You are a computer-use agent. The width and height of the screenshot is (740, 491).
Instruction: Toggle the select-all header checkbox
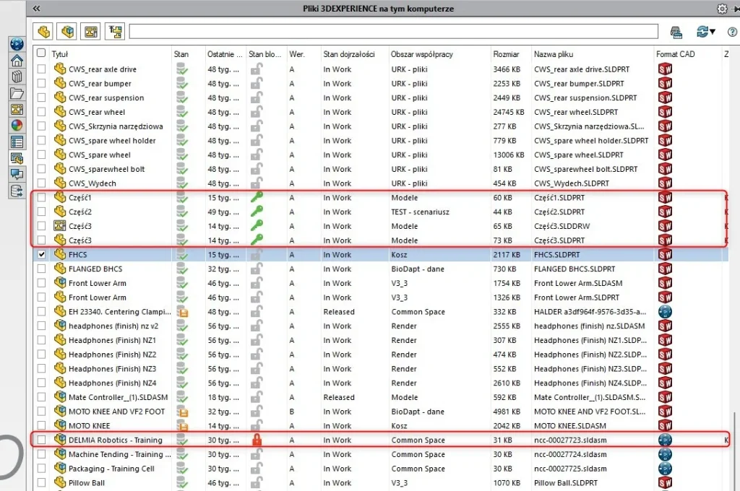41,53
